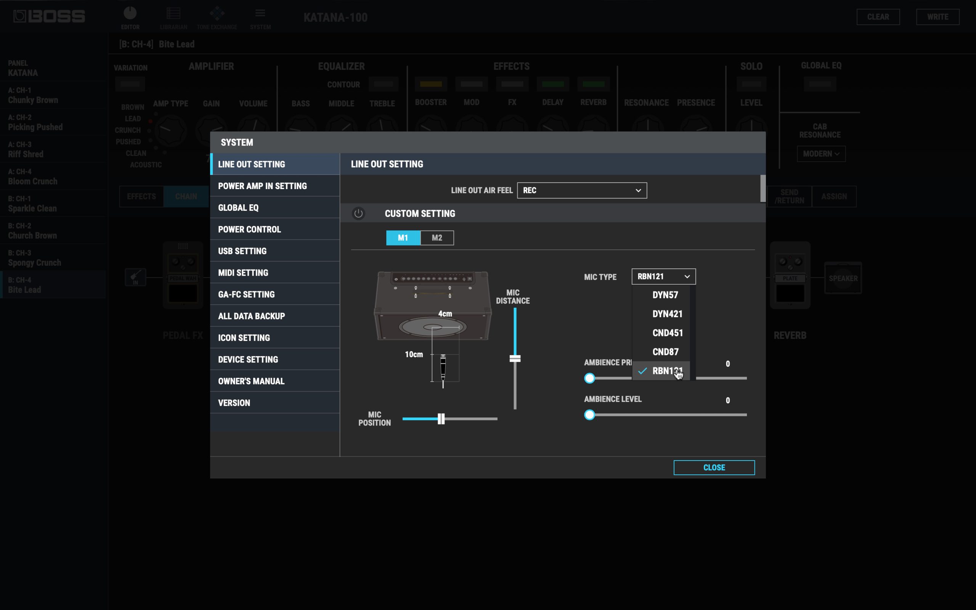Viewport: 976px width, 610px height.
Task: Click the Clear button
Action: pyautogui.click(x=878, y=17)
